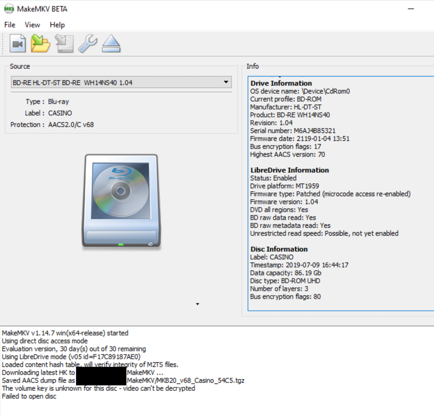Viewport: 434px width, 415px height.
Task: Click the MakeMKV logo in the title bar
Action: [x=9, y=9]
